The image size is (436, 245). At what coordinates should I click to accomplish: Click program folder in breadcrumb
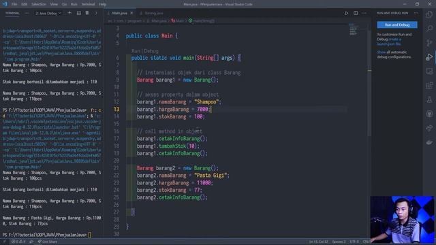point(135,20)
